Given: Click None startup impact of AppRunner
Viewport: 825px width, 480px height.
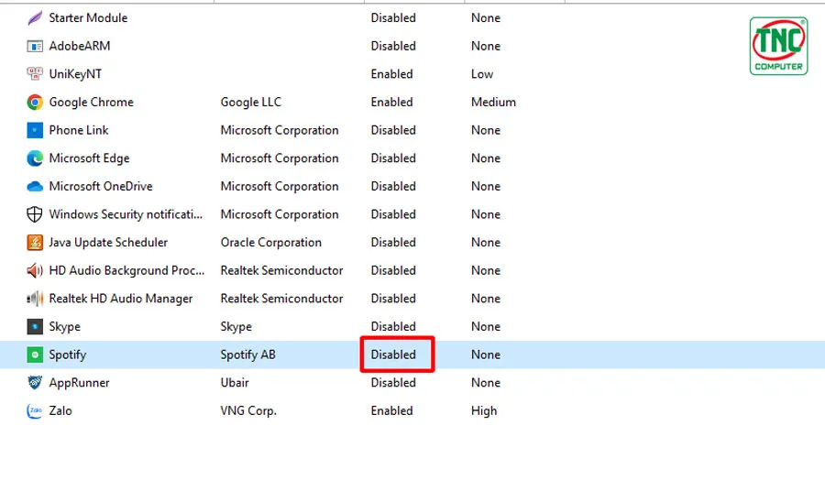Looking at the screenshot, I should click(486, 383).
